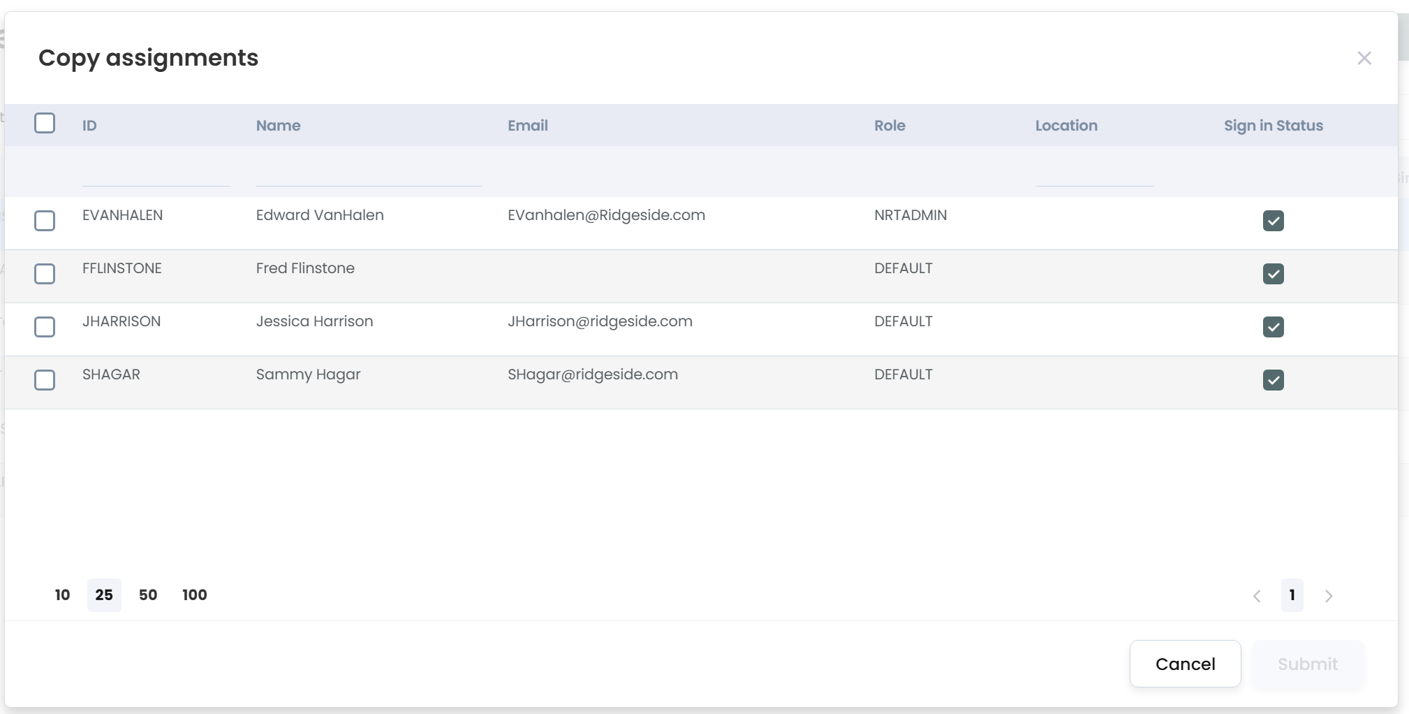Close the Copy assignments dialog
The image size is (1409, 714).
tap(1364, 58)
